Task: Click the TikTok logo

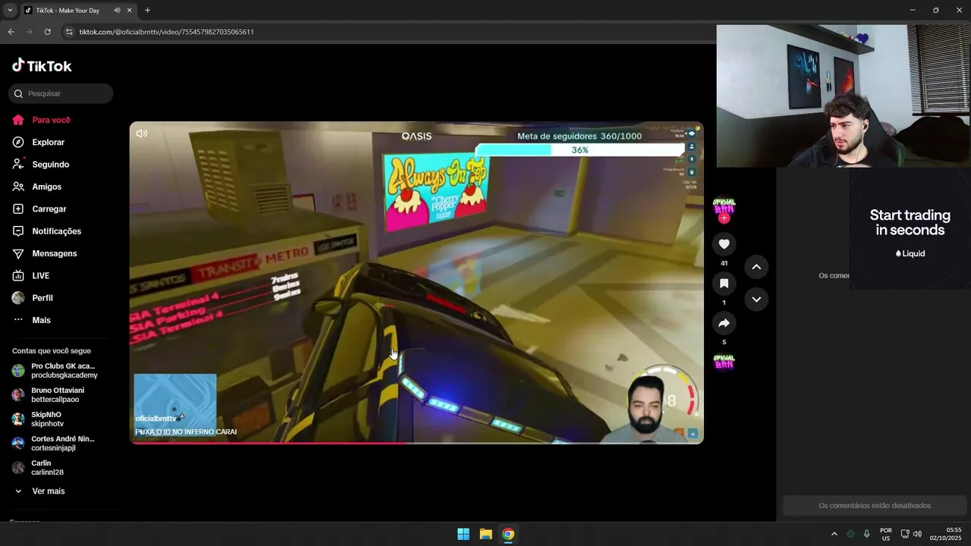Action: (x=42, y=66)
